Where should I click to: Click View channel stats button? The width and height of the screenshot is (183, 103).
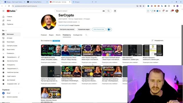click(x=99, y=29)
